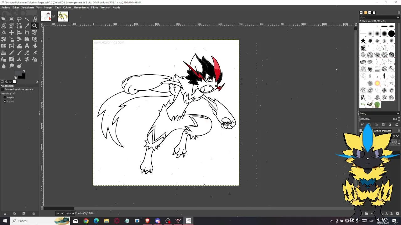Select the Select by Color tool
The width and height of the screenshot is (401, 225).
point(35,19)
